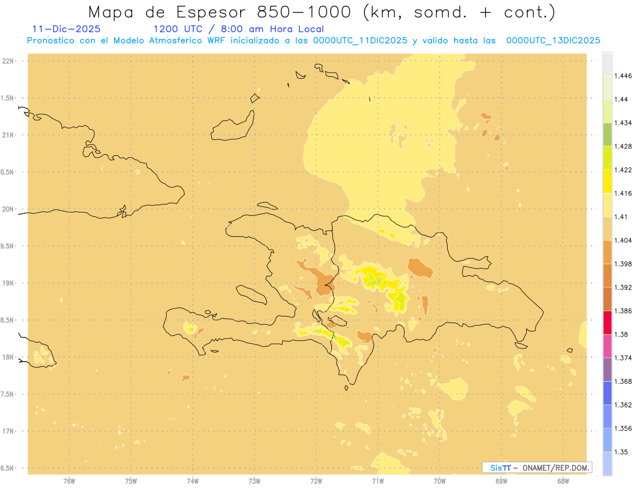
Task: Click the longitude label '76W'
Action: coord(69,481)
